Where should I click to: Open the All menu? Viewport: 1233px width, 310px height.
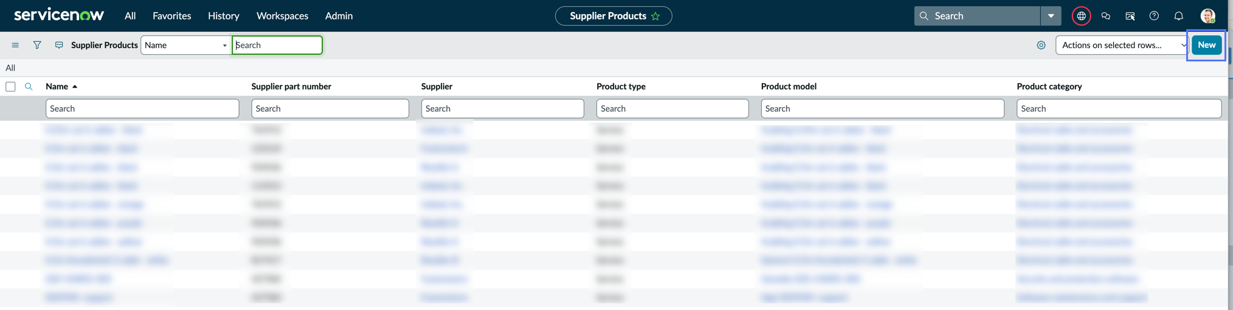130,16
